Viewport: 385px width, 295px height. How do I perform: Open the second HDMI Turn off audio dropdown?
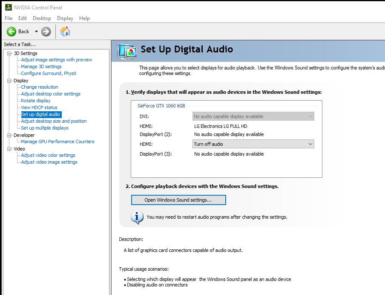[253, 144]
